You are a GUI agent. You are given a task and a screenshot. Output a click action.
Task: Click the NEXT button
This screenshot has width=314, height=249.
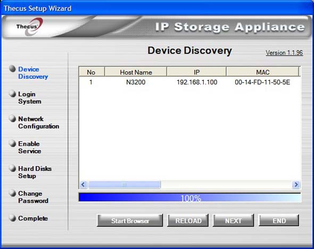[x=233, y=221]
